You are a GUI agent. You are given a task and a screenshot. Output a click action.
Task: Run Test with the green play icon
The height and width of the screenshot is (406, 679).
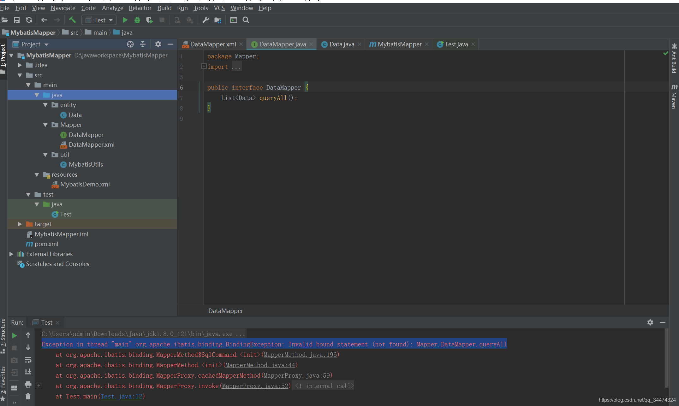pos(125,20)
